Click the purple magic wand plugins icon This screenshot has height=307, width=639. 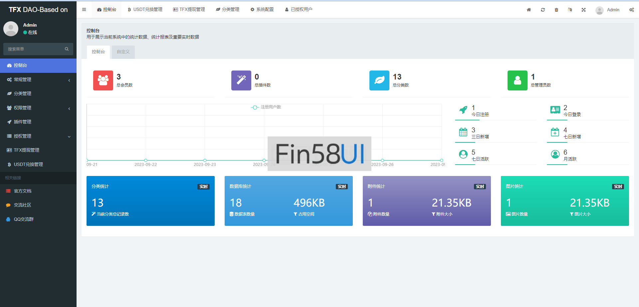[x=241, y=80]
